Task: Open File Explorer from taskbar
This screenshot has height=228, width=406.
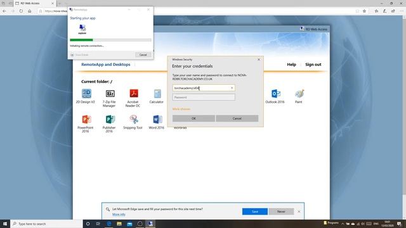Action: pos(119,224)
